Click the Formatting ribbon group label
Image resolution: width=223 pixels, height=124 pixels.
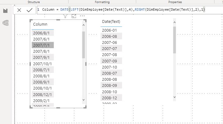click(x=102, y=2)
